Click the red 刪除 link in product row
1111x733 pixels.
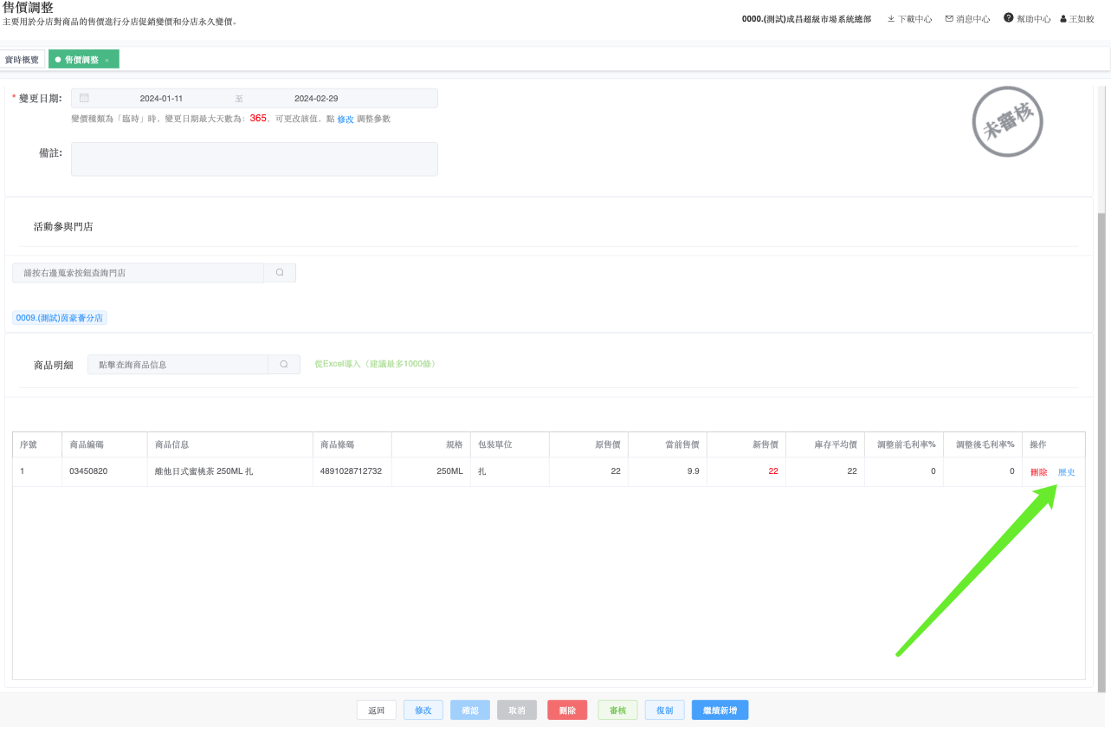click(x=1039, y=472)
